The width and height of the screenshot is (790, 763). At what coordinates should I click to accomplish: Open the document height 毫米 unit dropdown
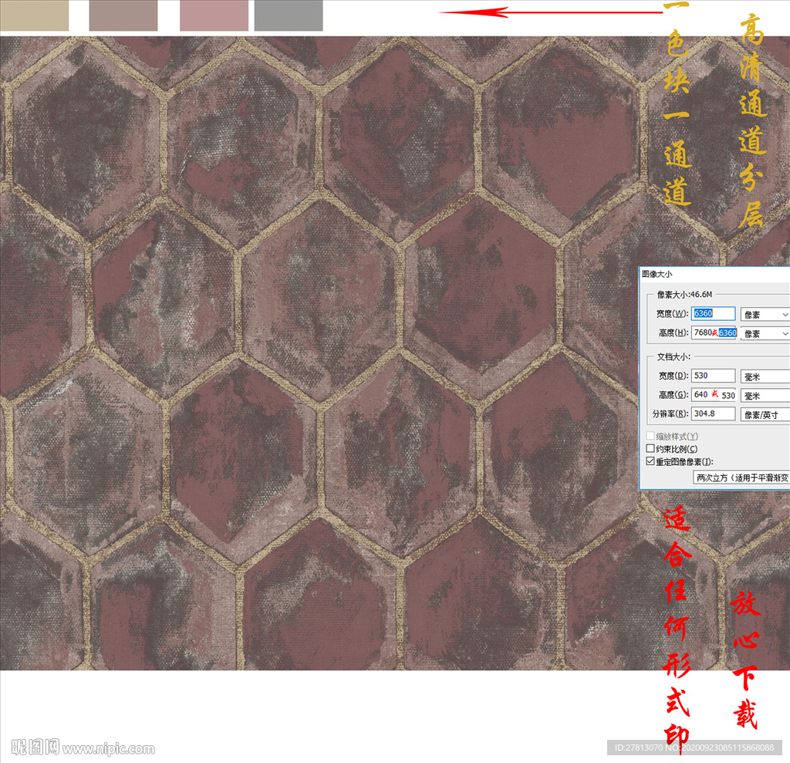[765, 396]
